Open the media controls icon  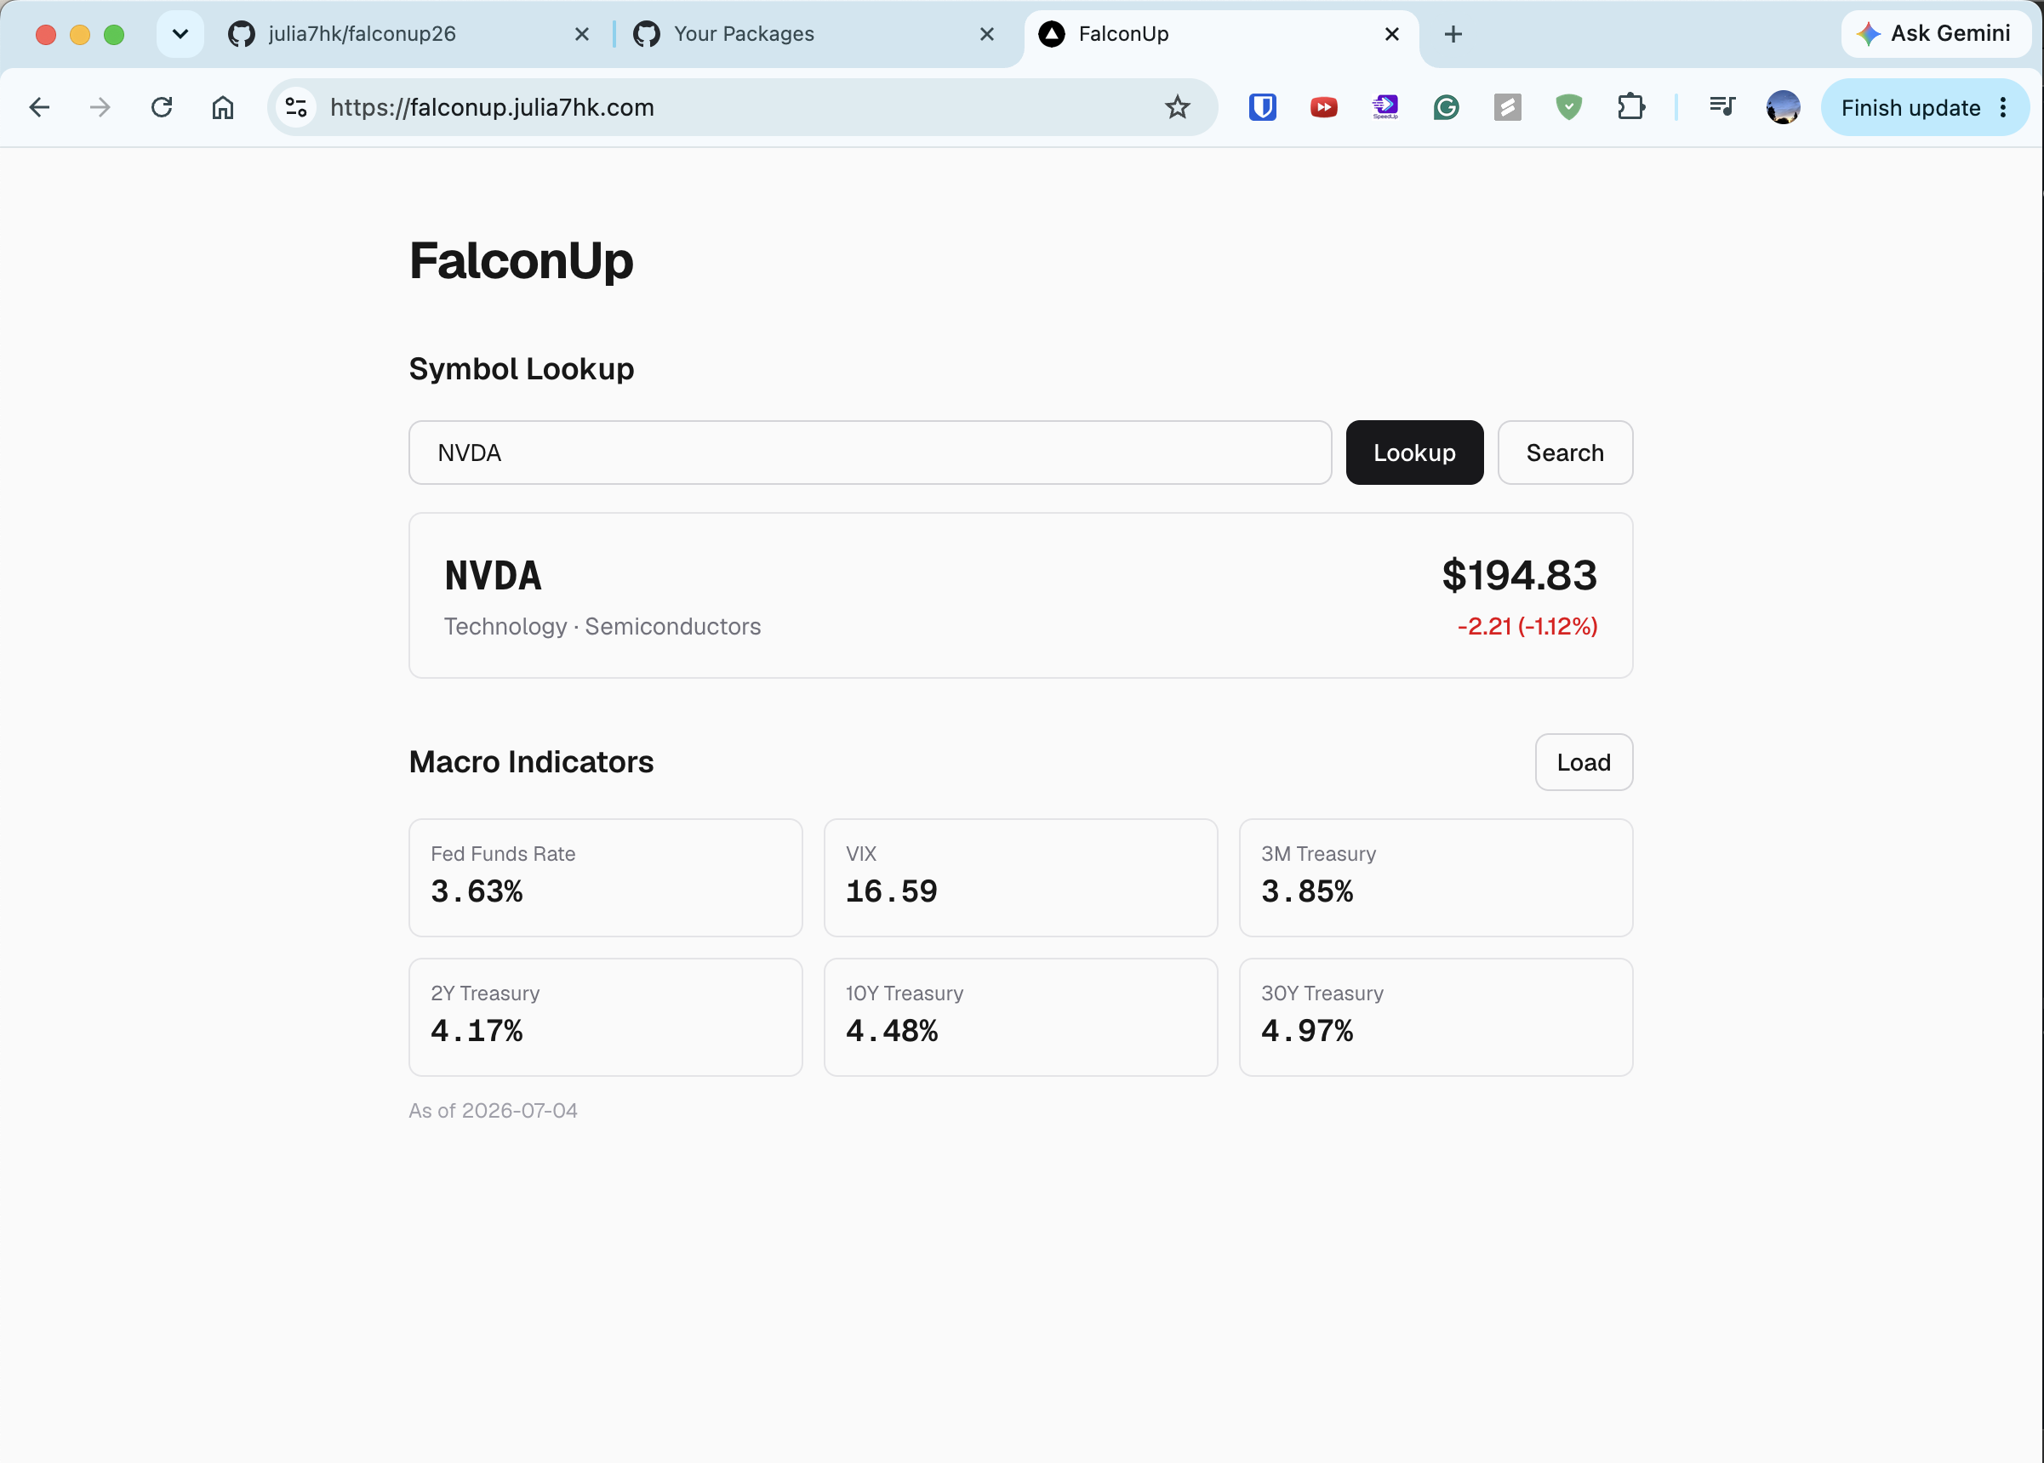1721,107
